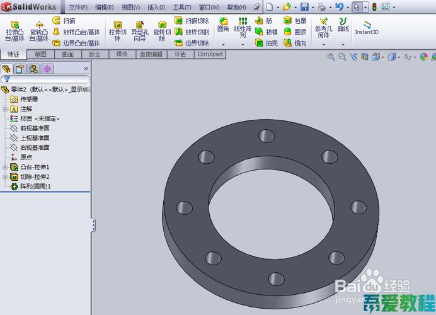The height and width of the screenshot is (315, 436).
Task: Click the feature tree filter input field
Action: pyautogui.click(x=45, y=79)
